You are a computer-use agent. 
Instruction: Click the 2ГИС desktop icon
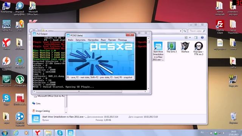pyautogui.click(x=20, y=26)
